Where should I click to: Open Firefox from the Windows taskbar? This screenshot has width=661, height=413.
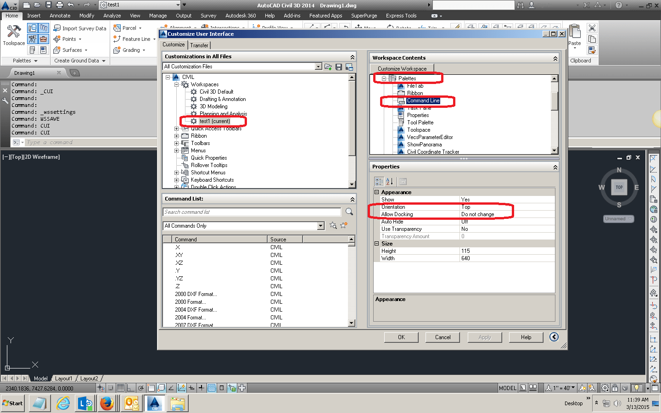click(x=107, y=403)
